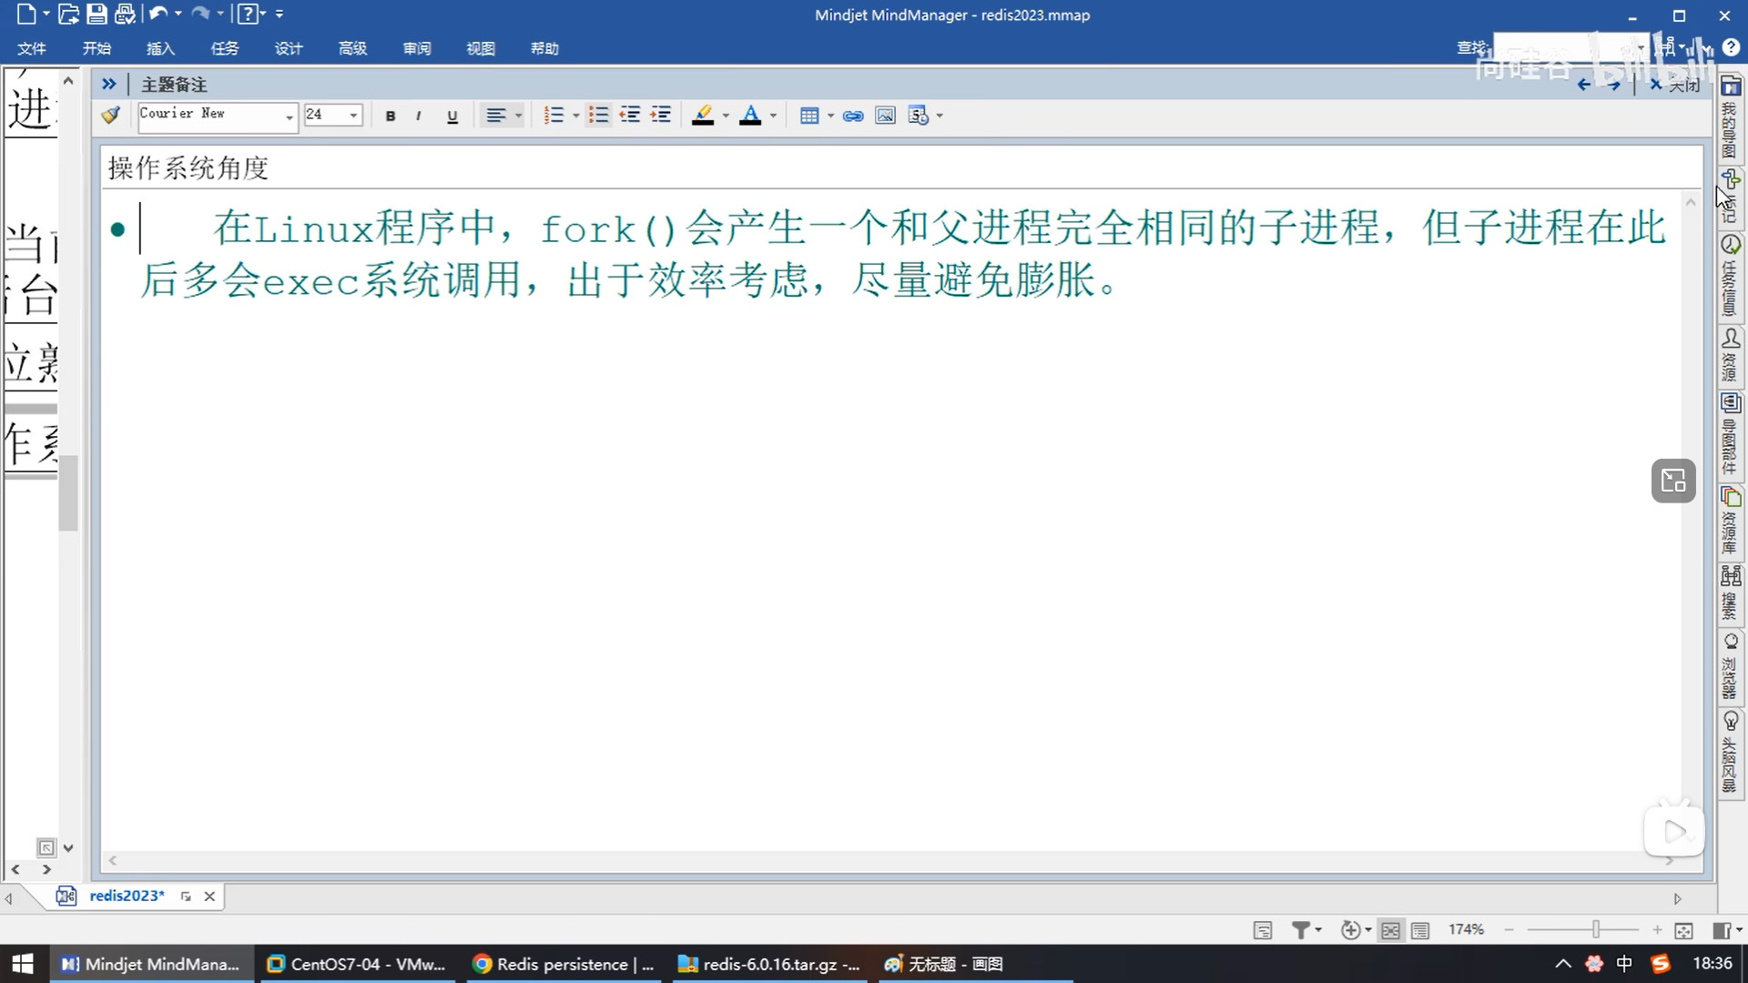Toggle italic formatting
Image resolution: width=1748 pixels, height=983 pixels.
pos(418,116)
